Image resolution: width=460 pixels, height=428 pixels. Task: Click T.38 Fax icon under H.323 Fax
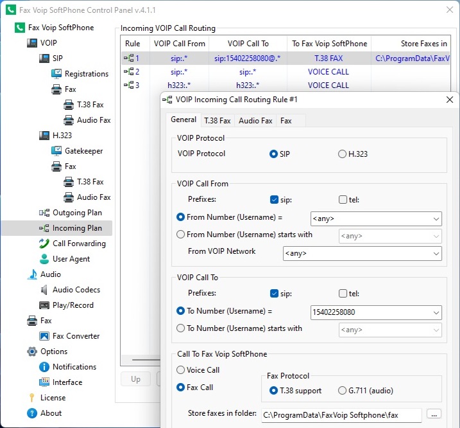pos(69,182)
